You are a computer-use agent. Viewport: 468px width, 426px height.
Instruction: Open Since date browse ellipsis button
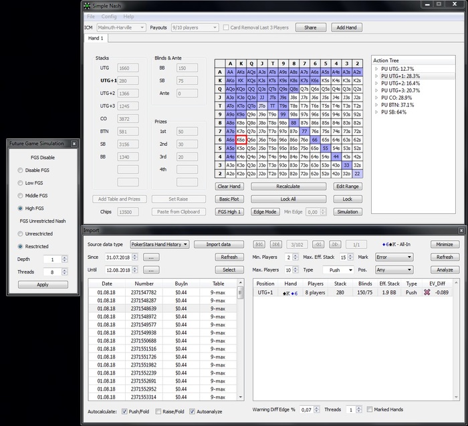tap(151, 257)
